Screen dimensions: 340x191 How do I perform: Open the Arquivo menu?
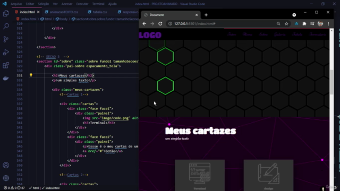point(16,4)
